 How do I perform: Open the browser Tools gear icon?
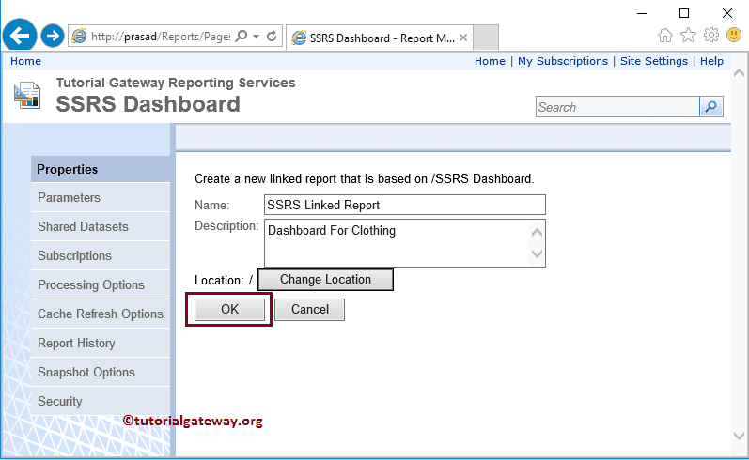pos(710,35)
